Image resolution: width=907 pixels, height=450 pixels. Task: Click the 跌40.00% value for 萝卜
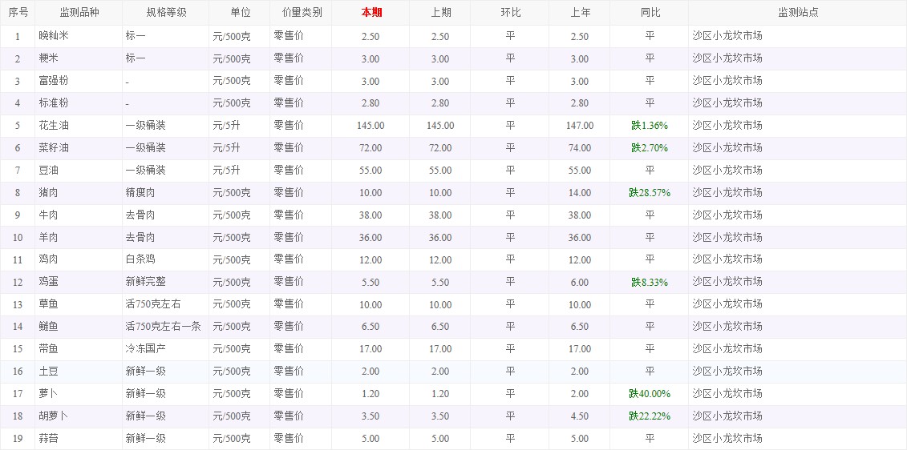tap(650, 394)
